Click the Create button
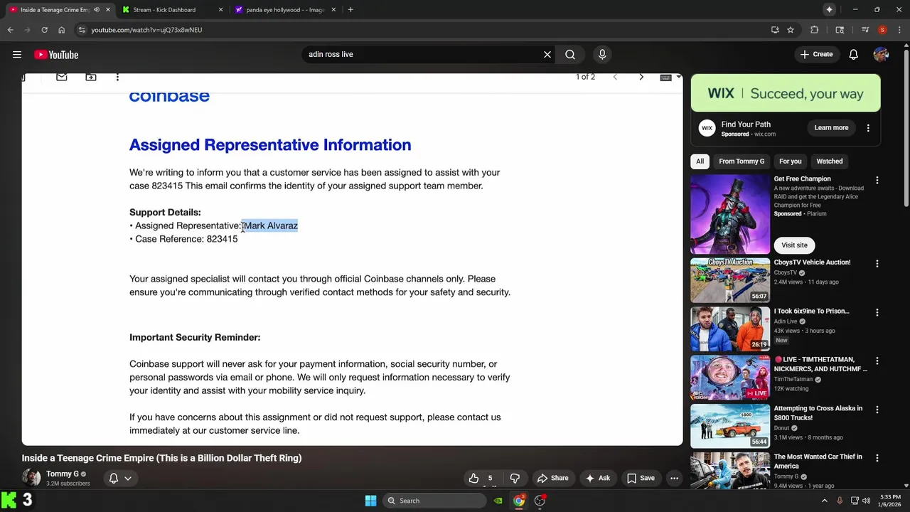 point(816,55)
